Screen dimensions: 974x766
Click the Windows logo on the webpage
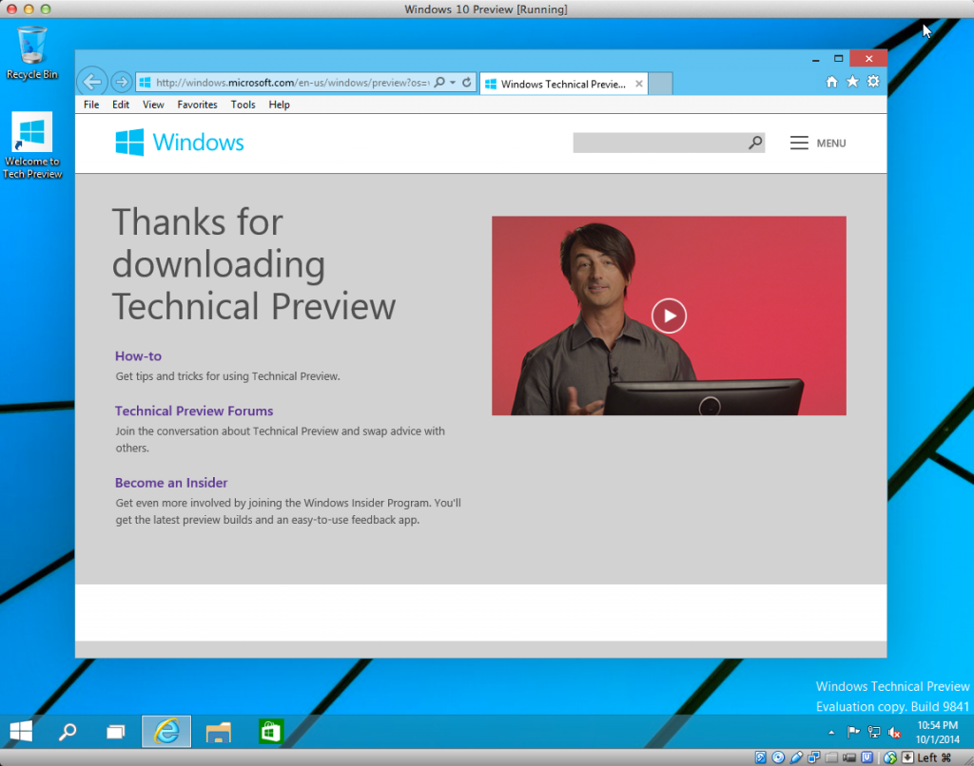(129, 143)
